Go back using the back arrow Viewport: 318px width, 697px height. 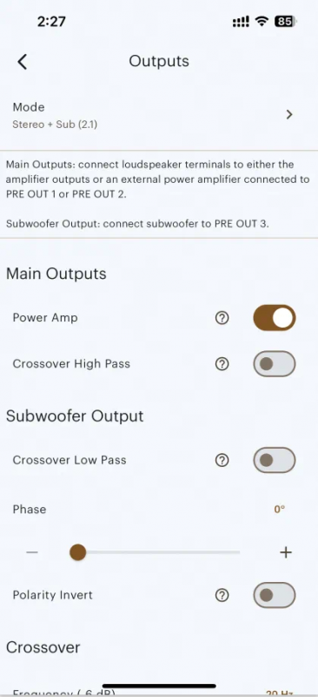point(23,62)
